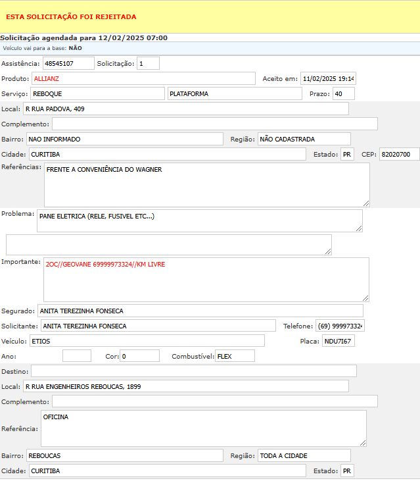Focus the Prazo field
The width and height of the screenshot is (420, 487).
[343, 93]
